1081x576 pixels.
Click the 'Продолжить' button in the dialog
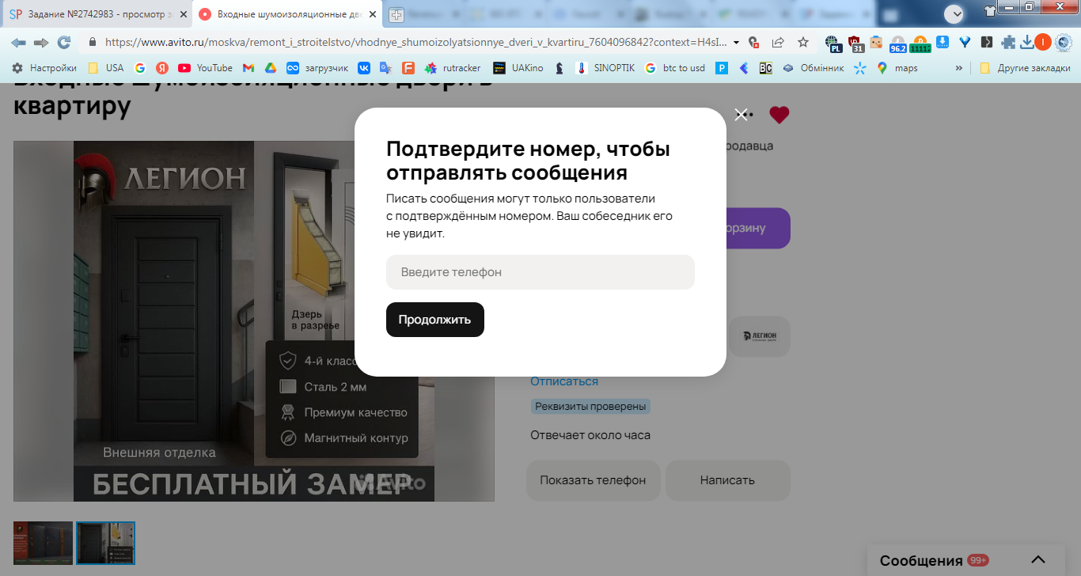point(435,320)
